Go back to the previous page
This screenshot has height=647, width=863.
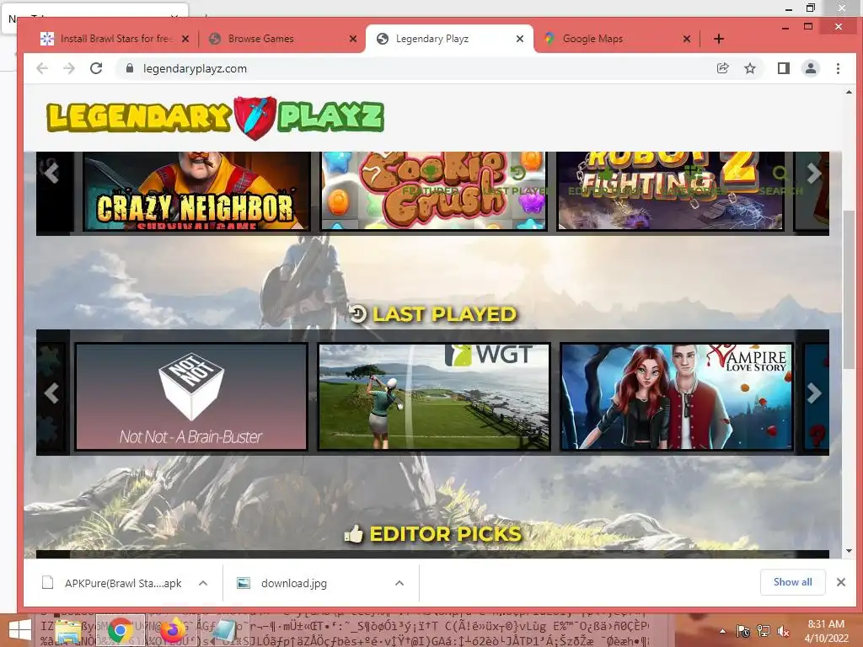[42, 68]
